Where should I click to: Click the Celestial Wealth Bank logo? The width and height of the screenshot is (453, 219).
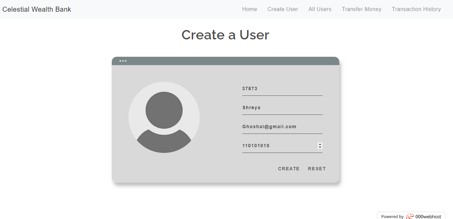click(x=37, y=9)
